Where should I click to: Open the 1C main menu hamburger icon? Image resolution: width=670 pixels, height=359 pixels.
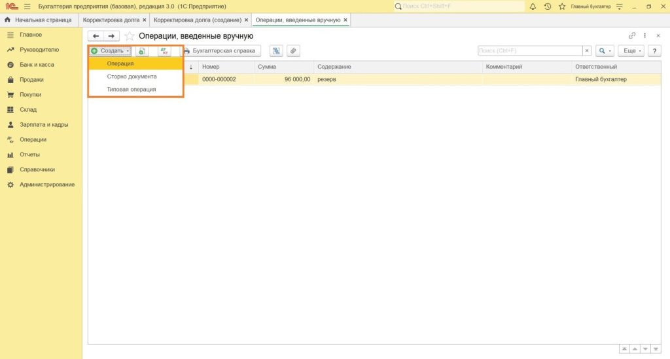(27, 7)
